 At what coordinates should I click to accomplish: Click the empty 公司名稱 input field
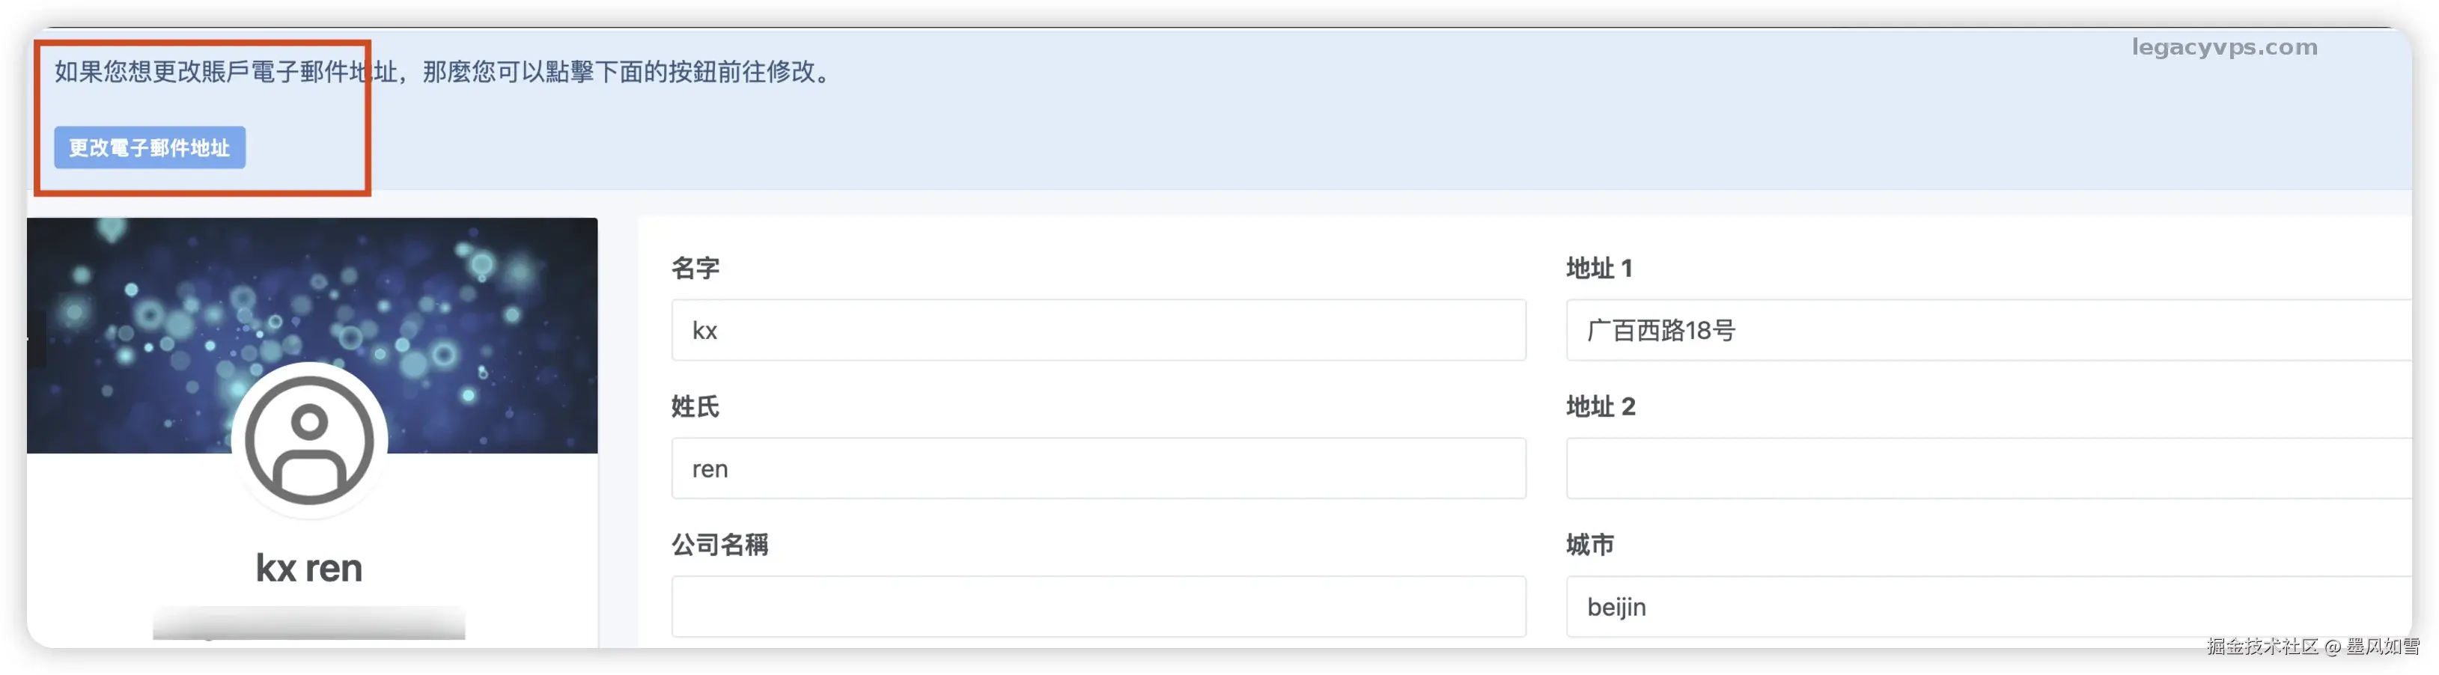pos(1097,607)
